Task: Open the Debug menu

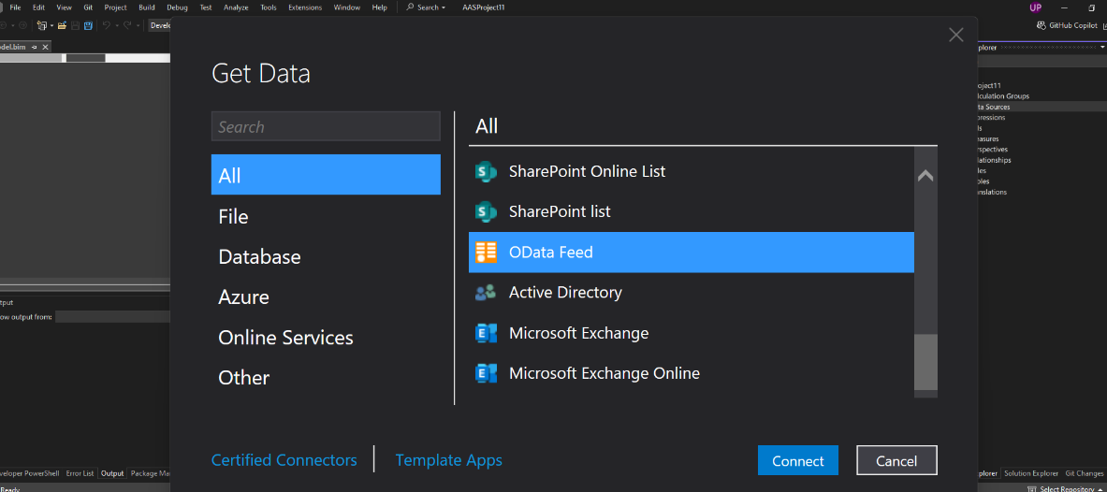Action: (x=177, y=7)
